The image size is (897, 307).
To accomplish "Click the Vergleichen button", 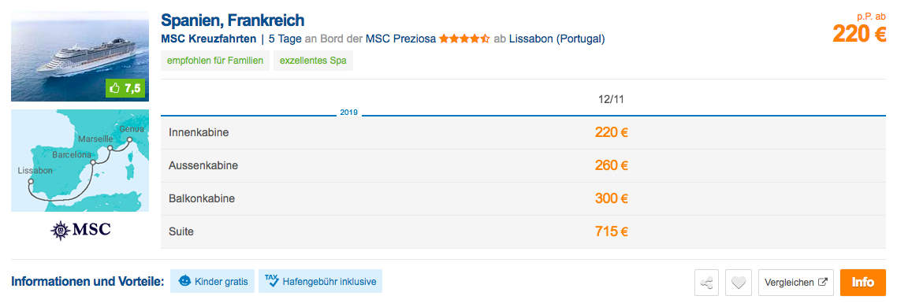I will pyautogui.click(x=796, y=283).
